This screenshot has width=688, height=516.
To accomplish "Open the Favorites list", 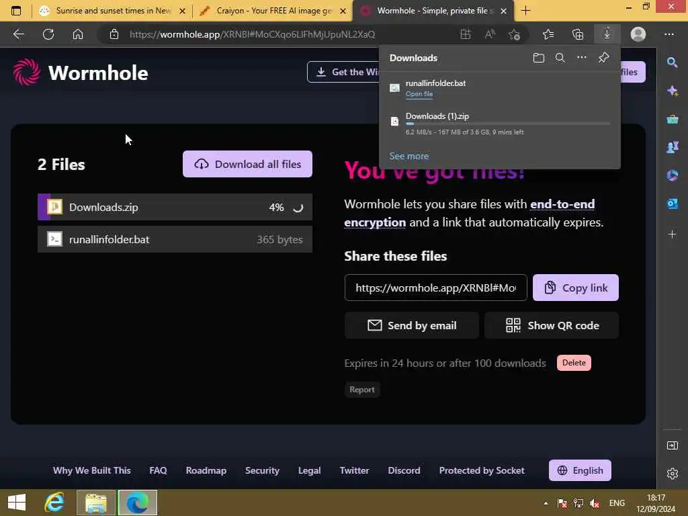I will pyautogui.click(x=548, y=34).
